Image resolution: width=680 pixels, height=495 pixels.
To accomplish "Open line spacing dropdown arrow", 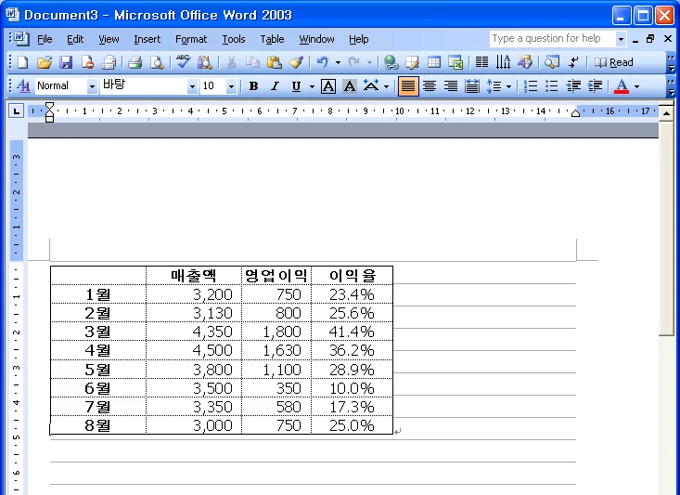I will tap(508, 86).
